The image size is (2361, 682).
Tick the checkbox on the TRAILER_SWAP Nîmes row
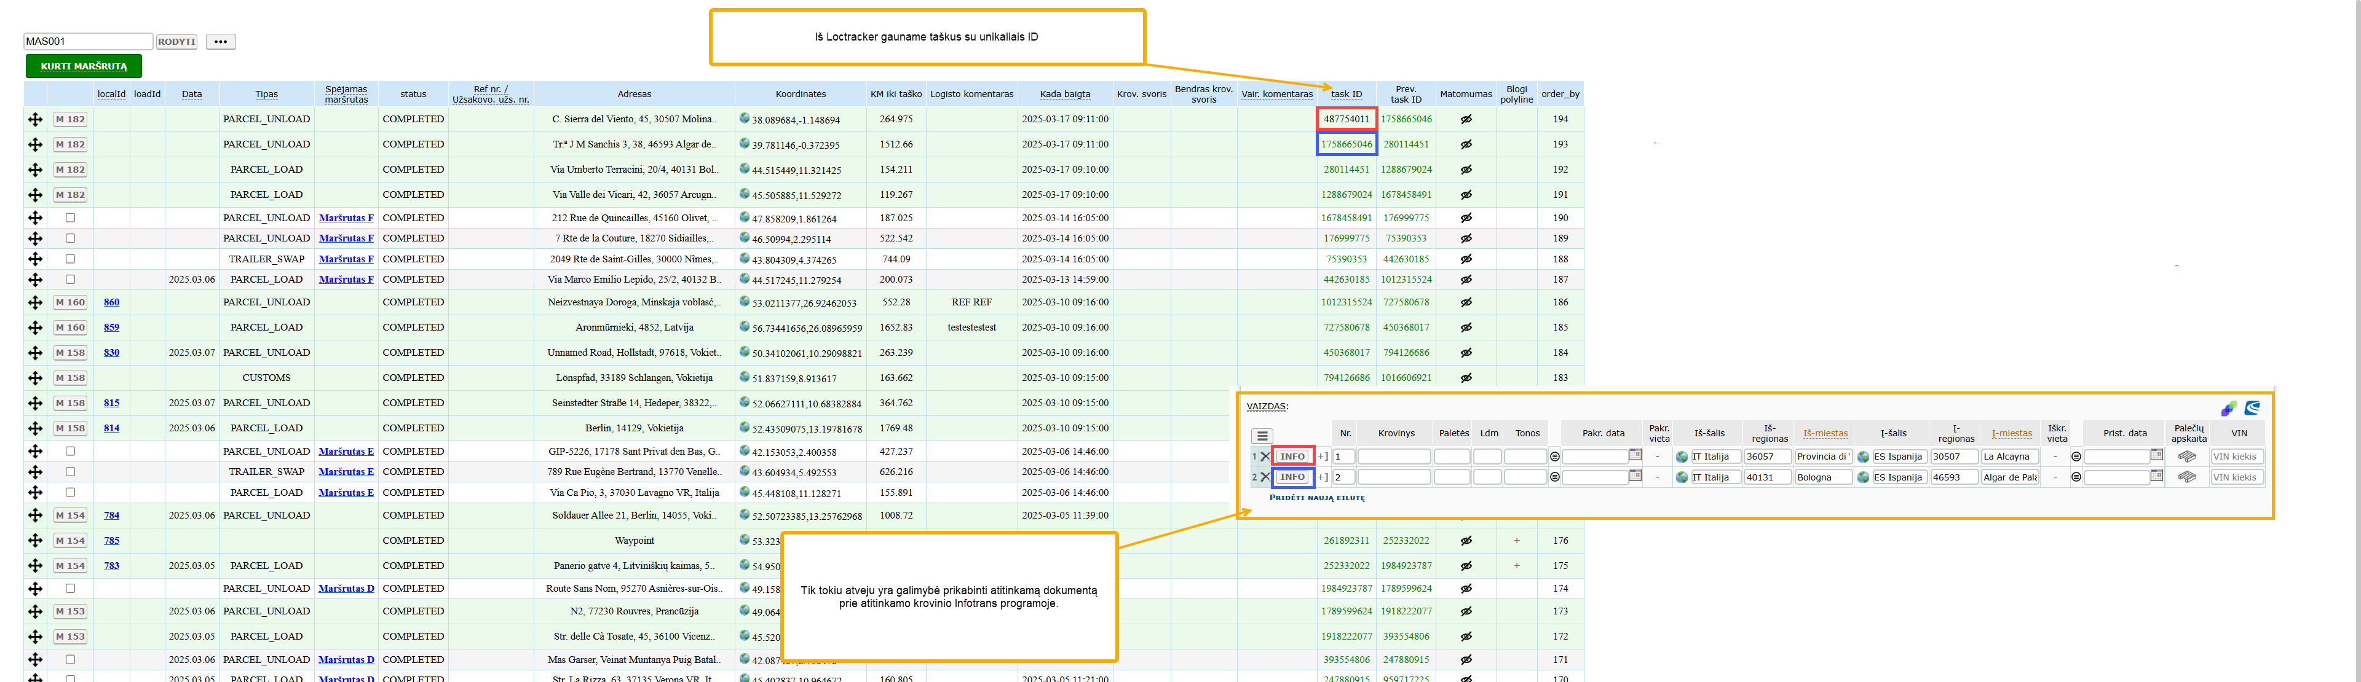click(71, 259)
